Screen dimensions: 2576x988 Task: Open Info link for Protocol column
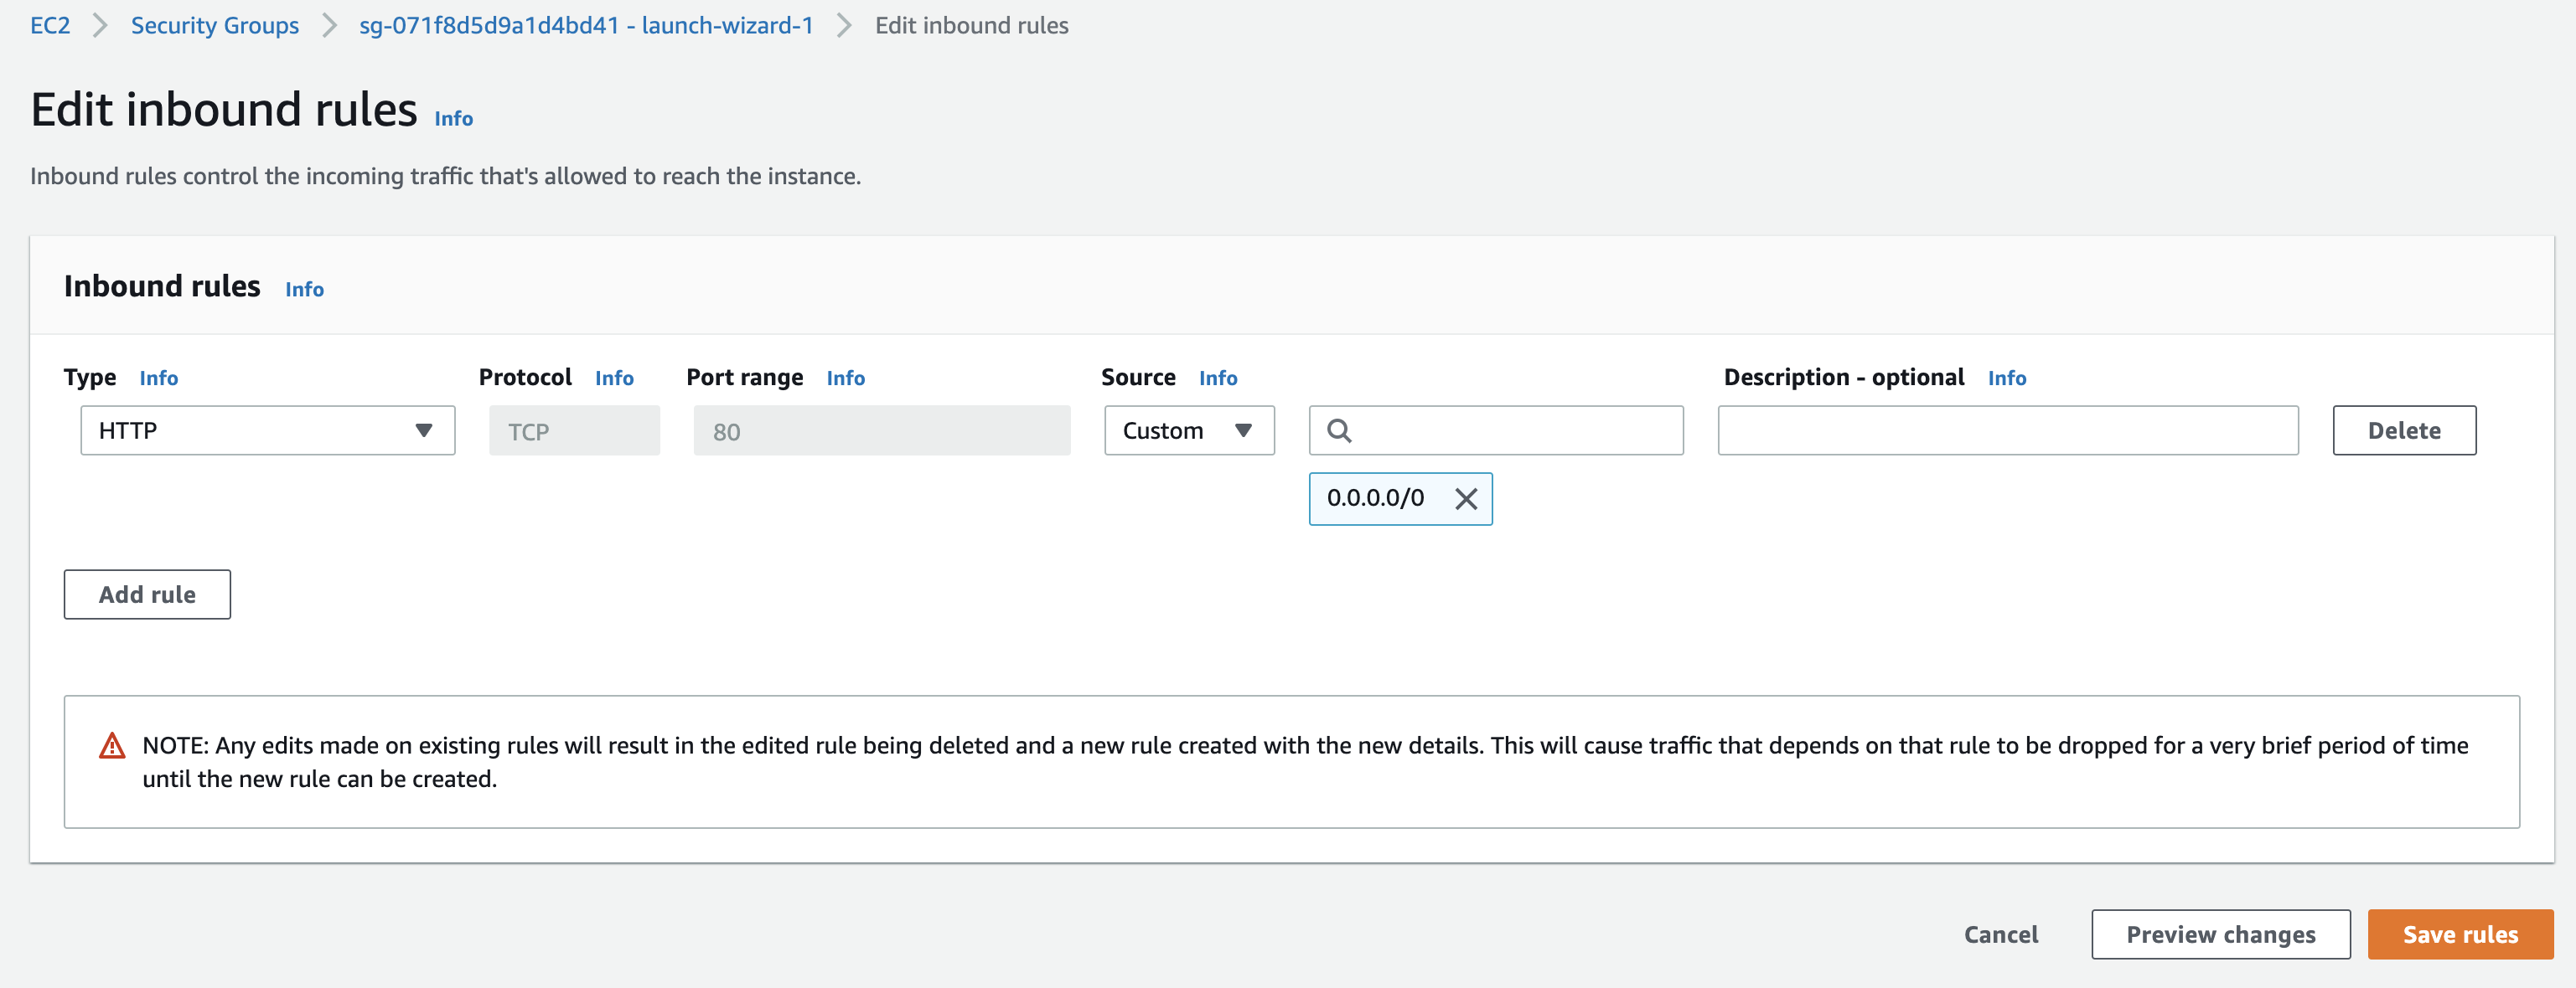[614, 378]
